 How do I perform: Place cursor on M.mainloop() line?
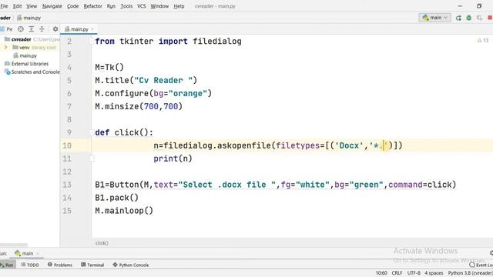[x=124, y=211]
